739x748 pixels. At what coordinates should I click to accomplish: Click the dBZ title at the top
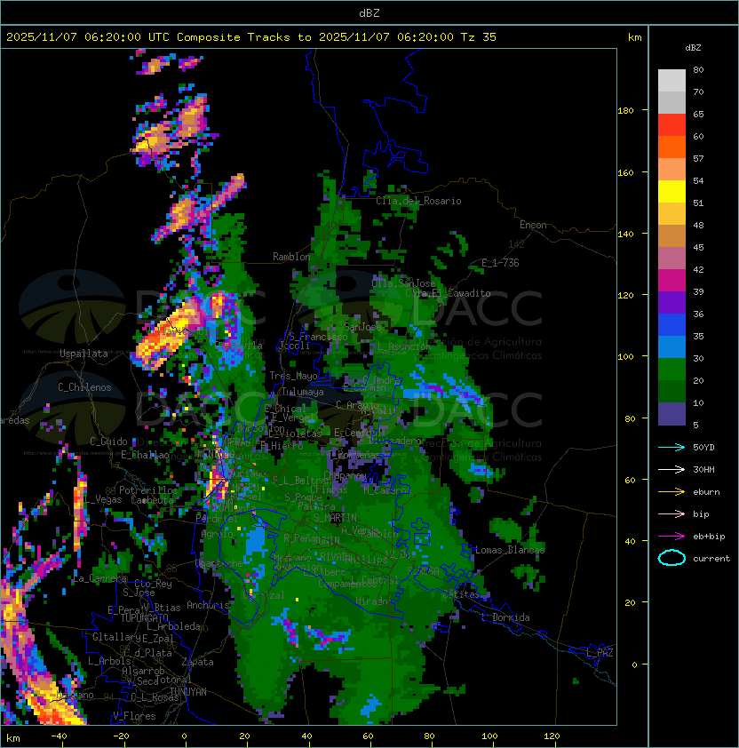[x=369, y=12]
